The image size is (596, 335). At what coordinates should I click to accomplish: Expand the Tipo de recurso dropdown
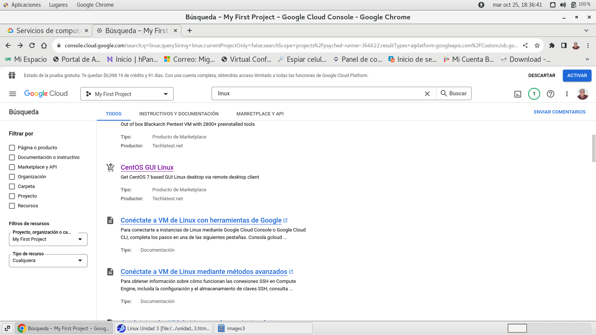click(x=48, y=261)
